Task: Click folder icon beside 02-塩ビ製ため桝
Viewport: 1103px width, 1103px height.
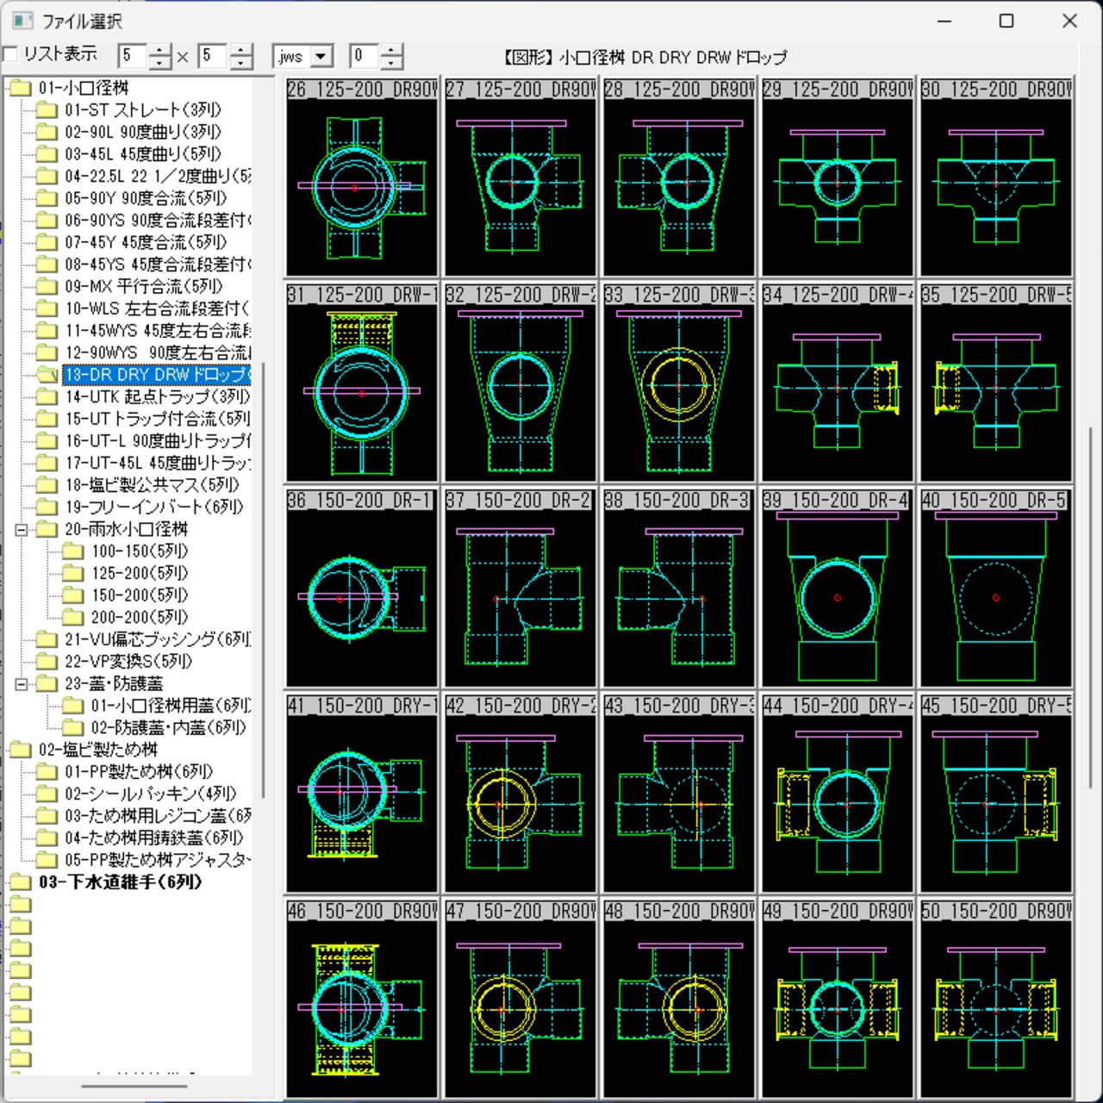Action: (20, 750)
